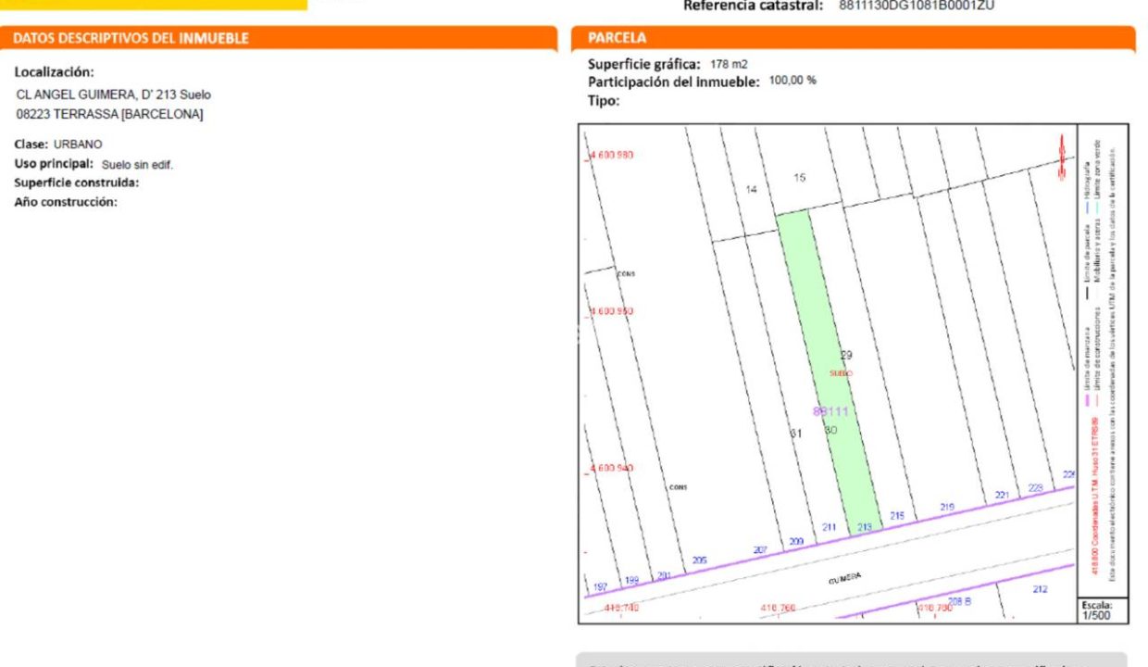Click the Guimera street name label

click(844, 576)
